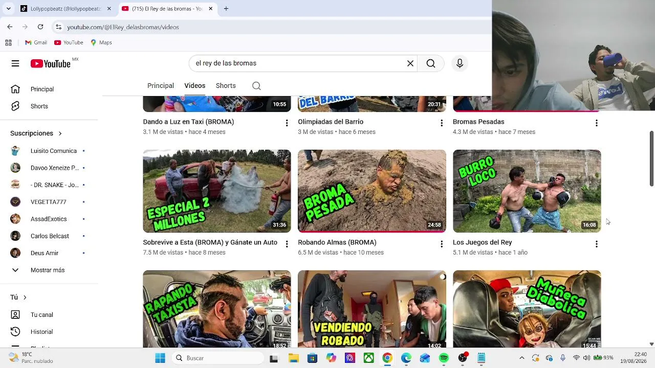Show hidden icons in the system tray
Image resolution: width=655 pixels, height=368 pixels.
[521, 358]
